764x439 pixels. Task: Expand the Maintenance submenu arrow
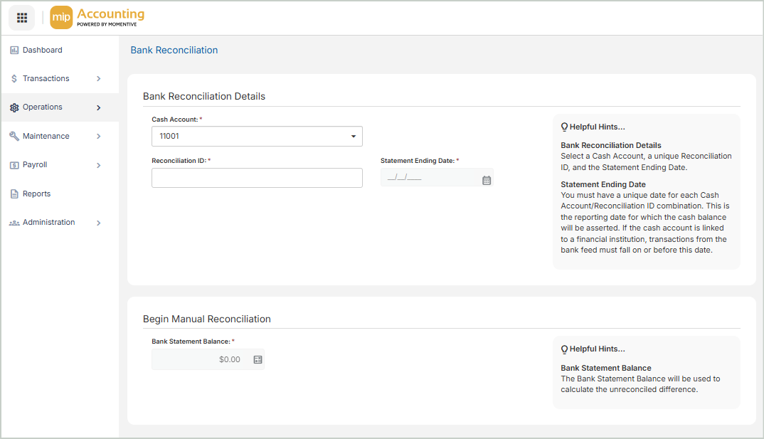[x=99, y=137]
